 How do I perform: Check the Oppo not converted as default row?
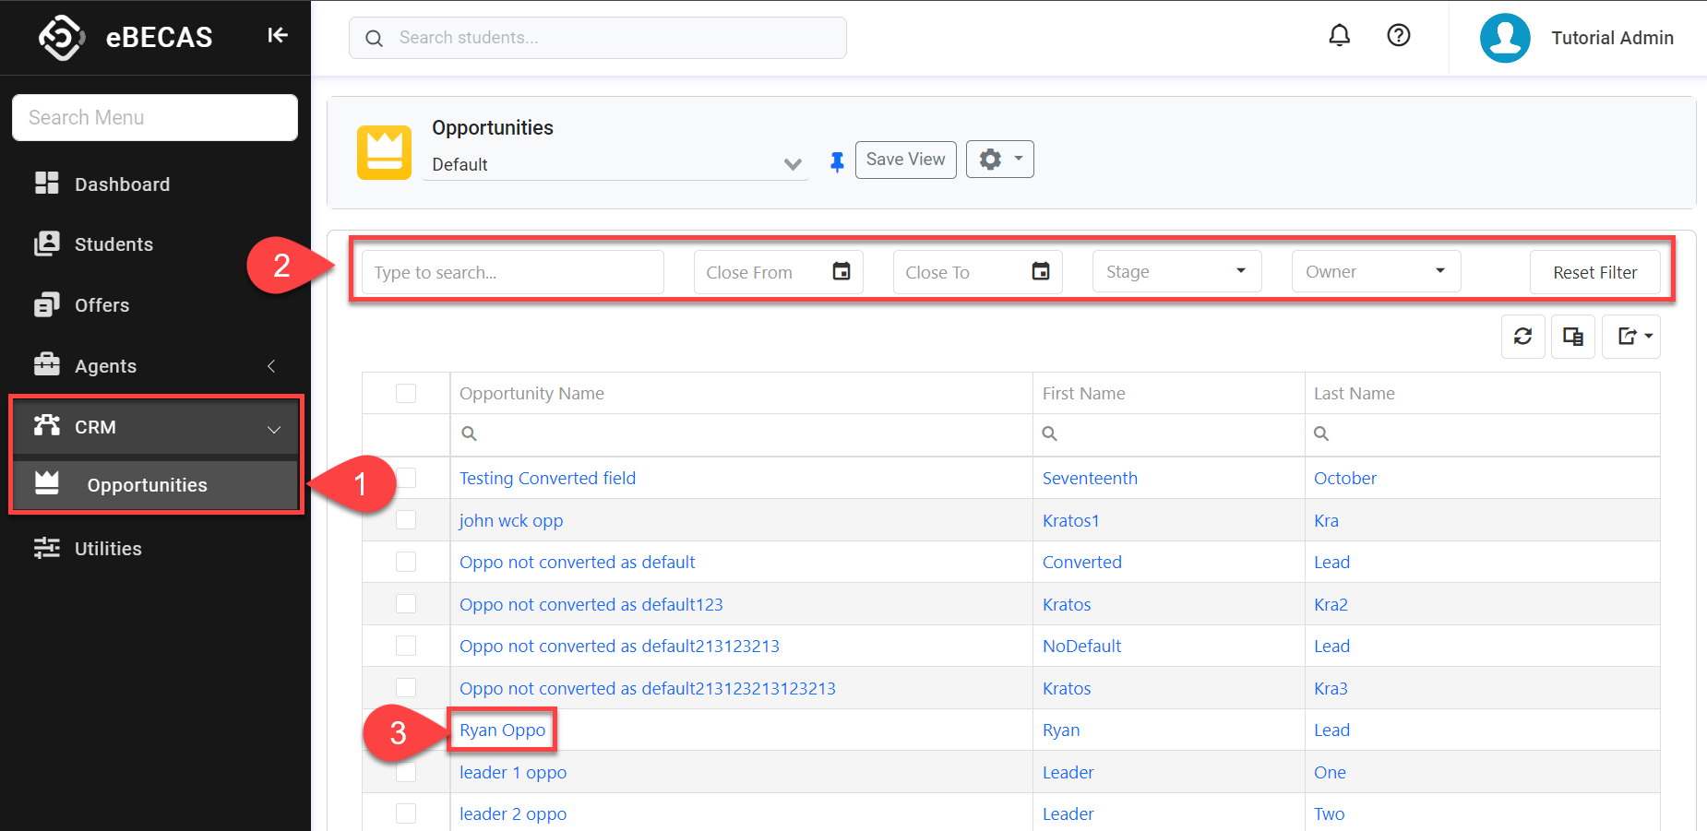coord(406,562)
